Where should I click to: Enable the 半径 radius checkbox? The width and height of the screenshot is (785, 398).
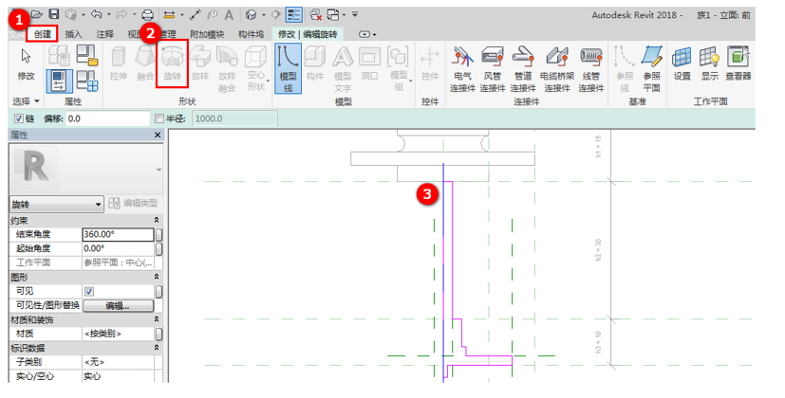pos(159,118)
